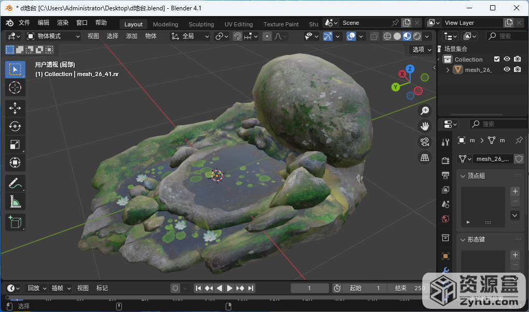Select the Measure tool
529x312 pixels.
pos(15,202)
